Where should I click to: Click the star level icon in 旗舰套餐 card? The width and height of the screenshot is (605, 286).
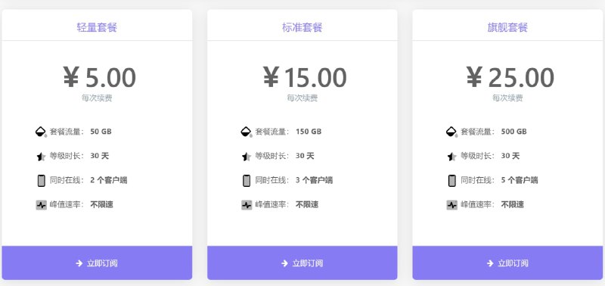click(x=451, y=157)
